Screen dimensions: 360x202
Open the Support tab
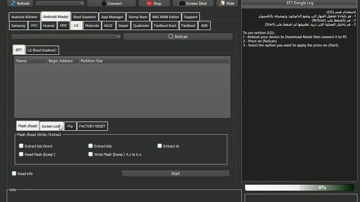[x=191, y=17]
